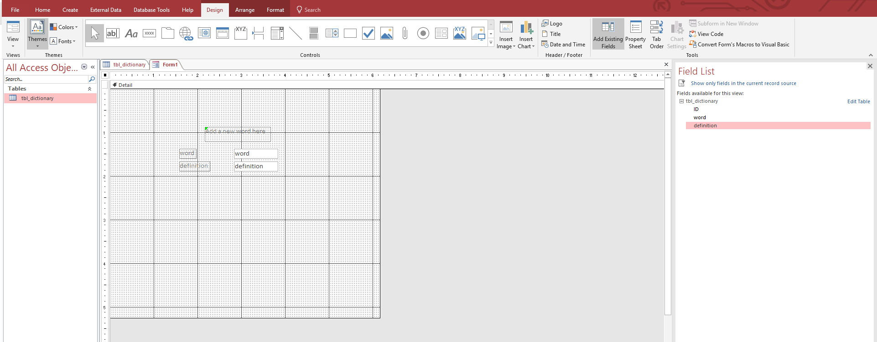Screen dimensions: 877x342
Task: Select the Tab Control tool
Action: pos(168,33)
